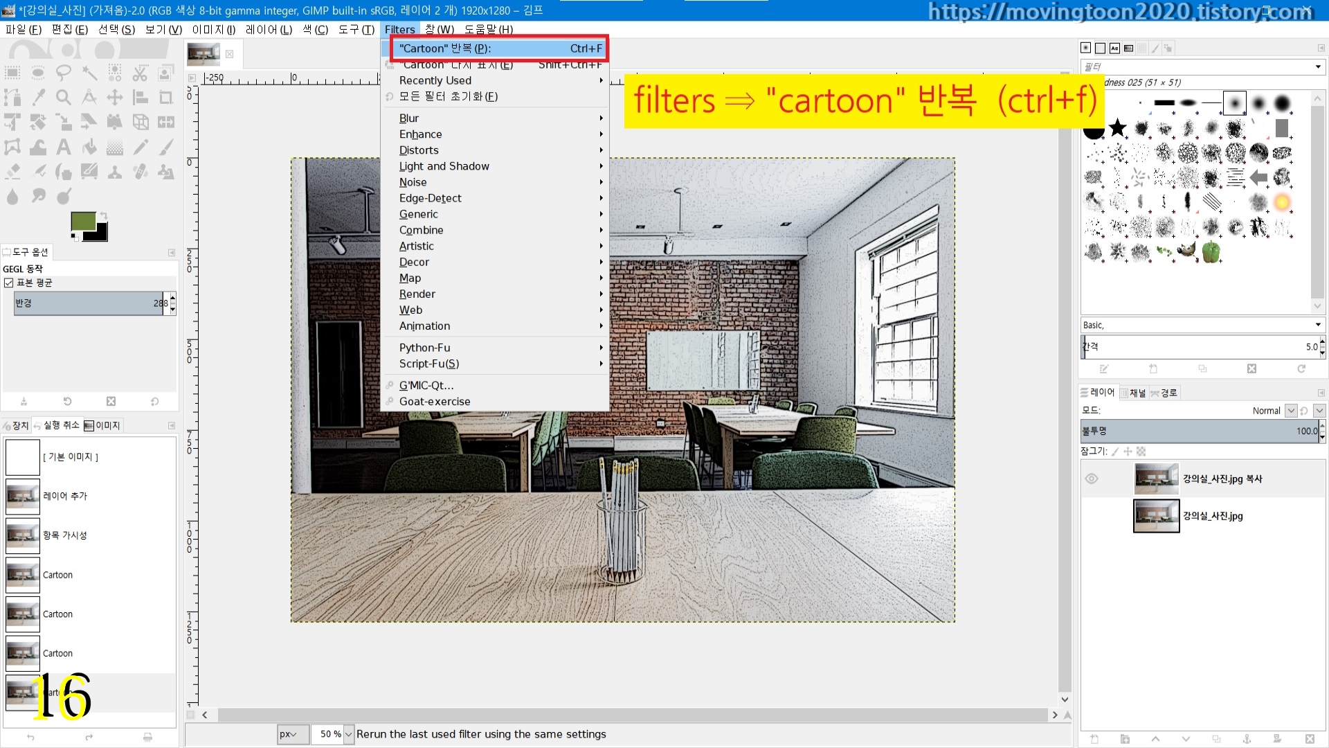The height and width of the screenshot is (748, 1329).
Task: Select the Rectangle Select tool
Action: point(12,73)
